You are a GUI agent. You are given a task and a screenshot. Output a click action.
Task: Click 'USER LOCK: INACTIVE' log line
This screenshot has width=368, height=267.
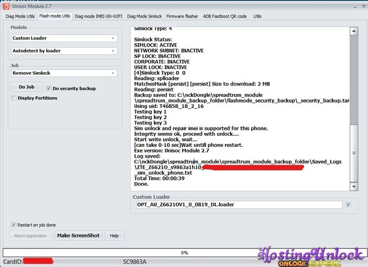tap(161, 67)
